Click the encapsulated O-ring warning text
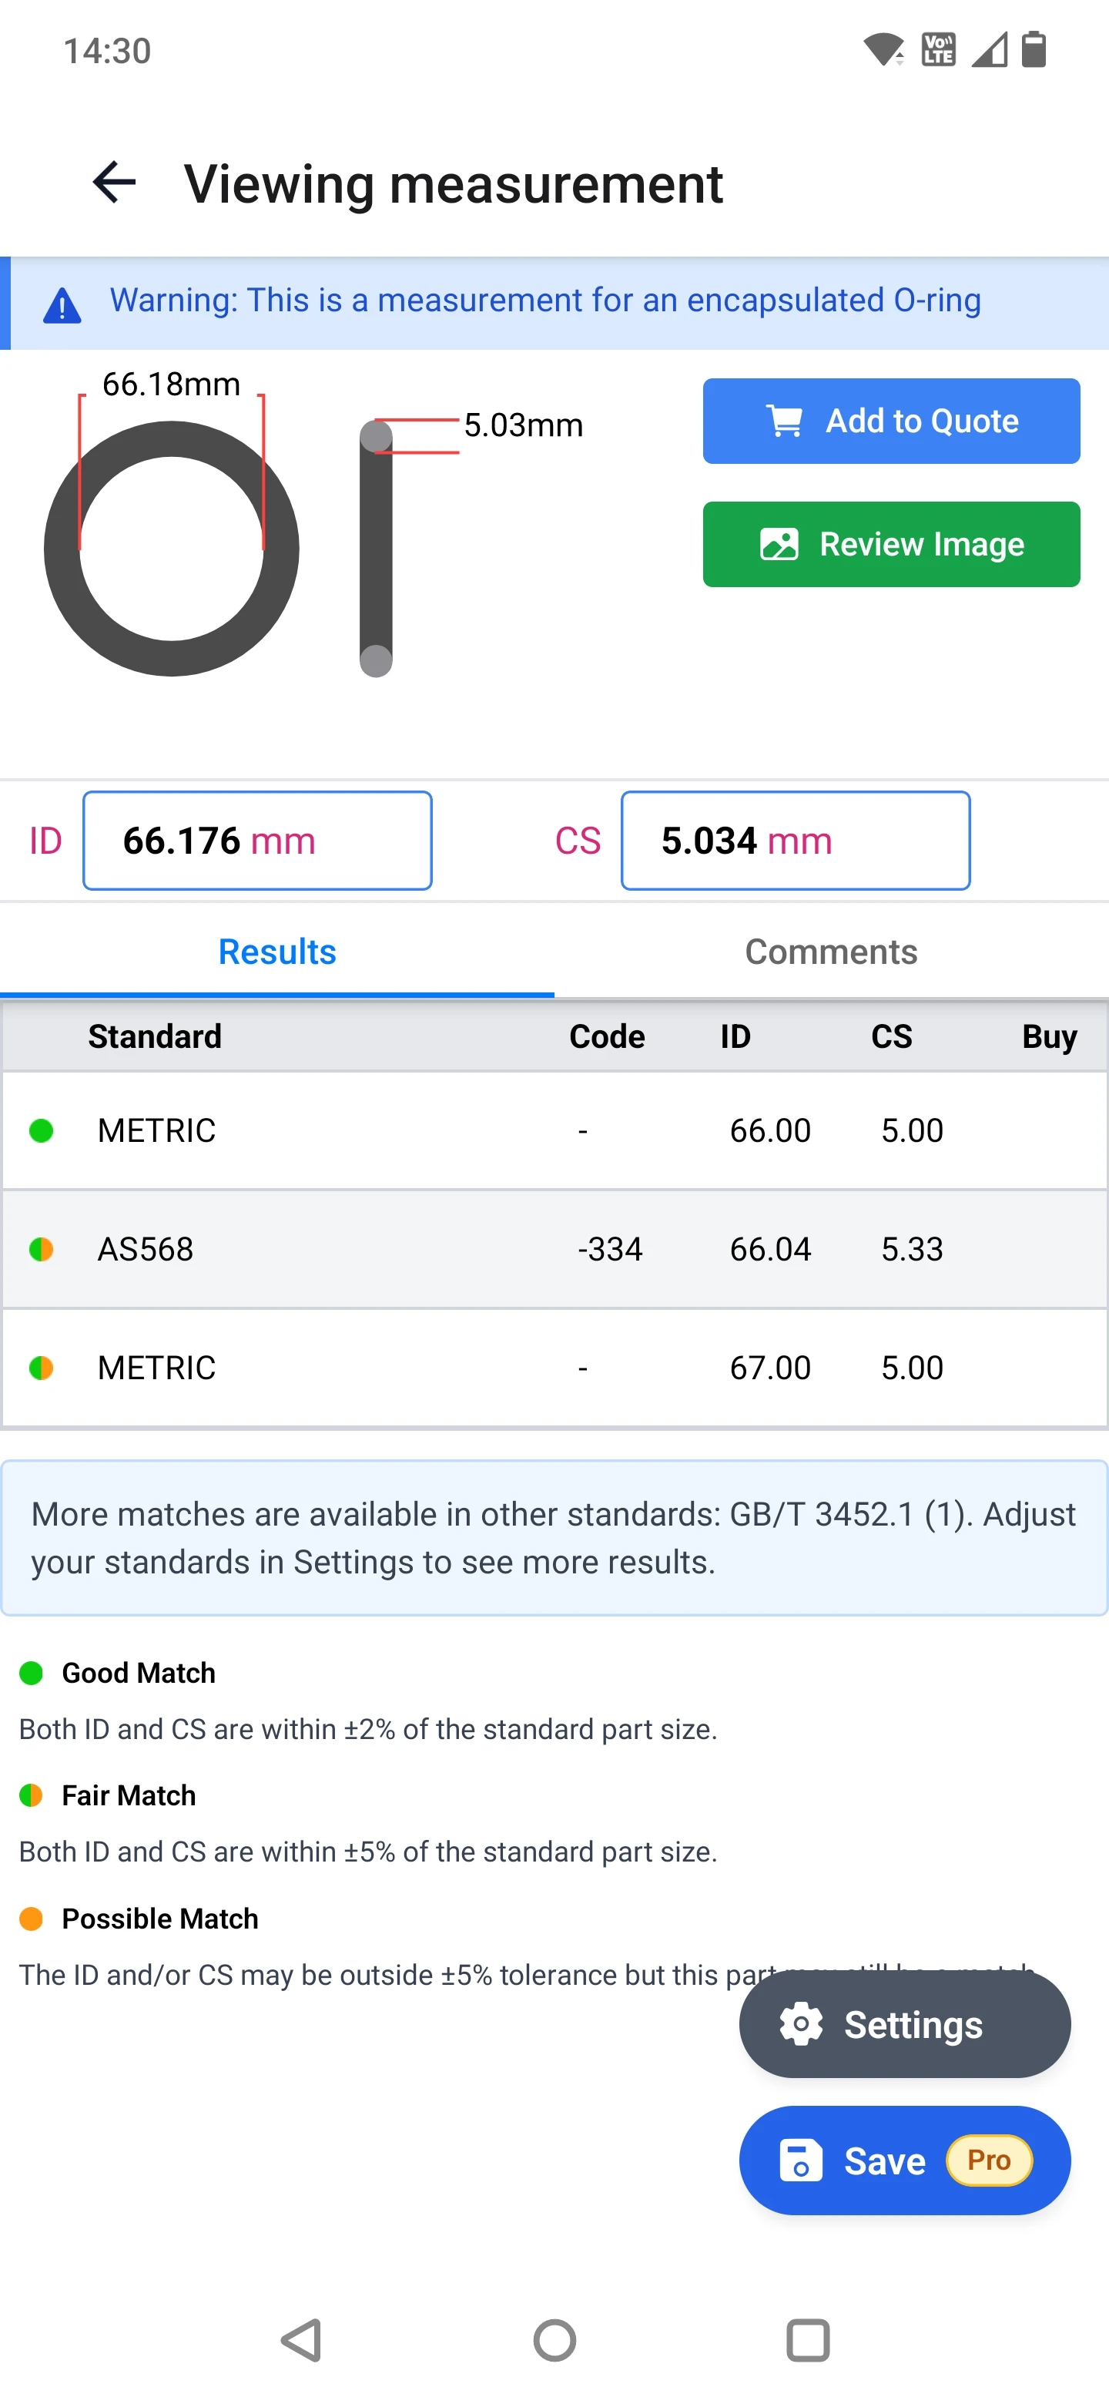The width and height of the screenshot is (1109, 2404). click(545, 300)
